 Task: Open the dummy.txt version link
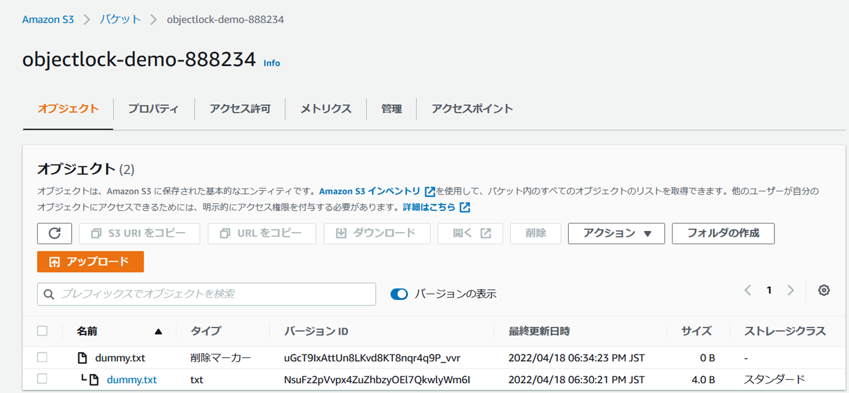click(132, 380)
